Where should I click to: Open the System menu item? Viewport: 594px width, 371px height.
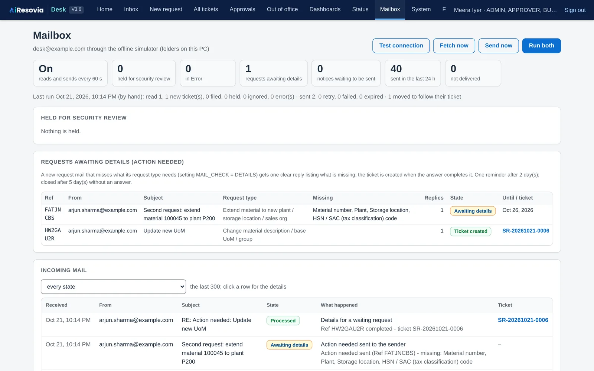coord(421,9)
